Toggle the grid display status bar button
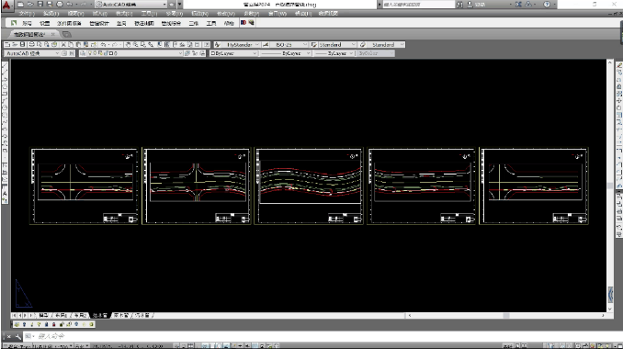This screenshot has height=349, width=623. [191, 346]
